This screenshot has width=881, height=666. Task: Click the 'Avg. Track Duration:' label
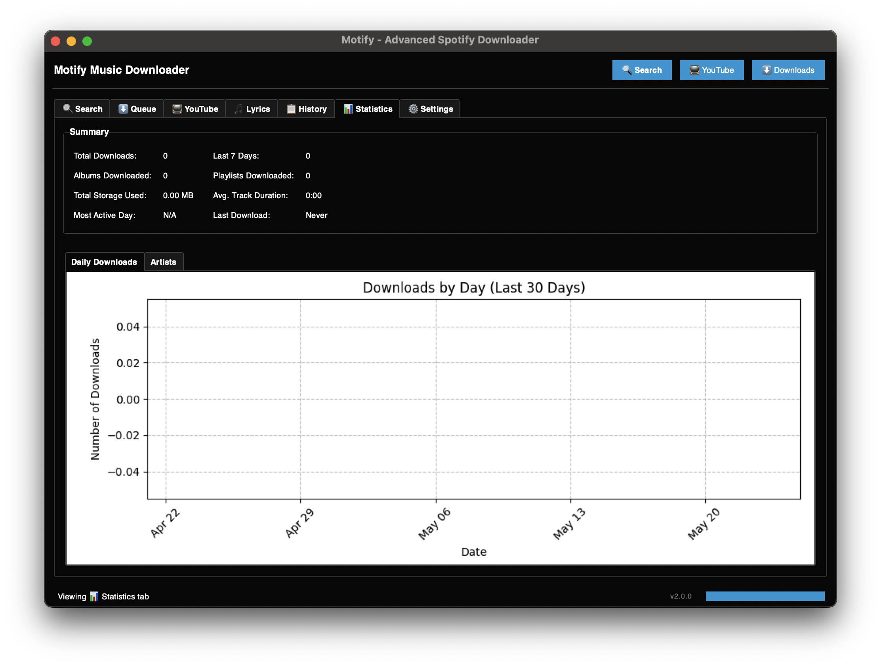250,195
